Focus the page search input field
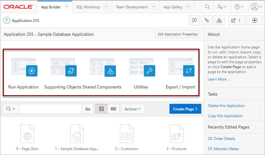The image size is (265, 155). click(51, 109)
